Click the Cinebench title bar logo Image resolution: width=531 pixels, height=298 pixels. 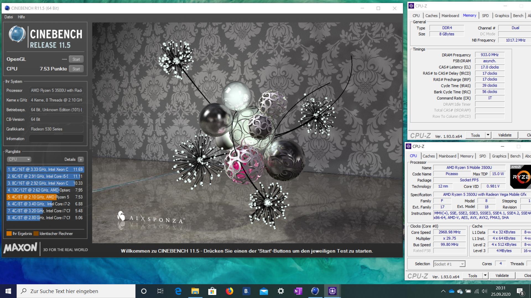(x=7, y=8)
